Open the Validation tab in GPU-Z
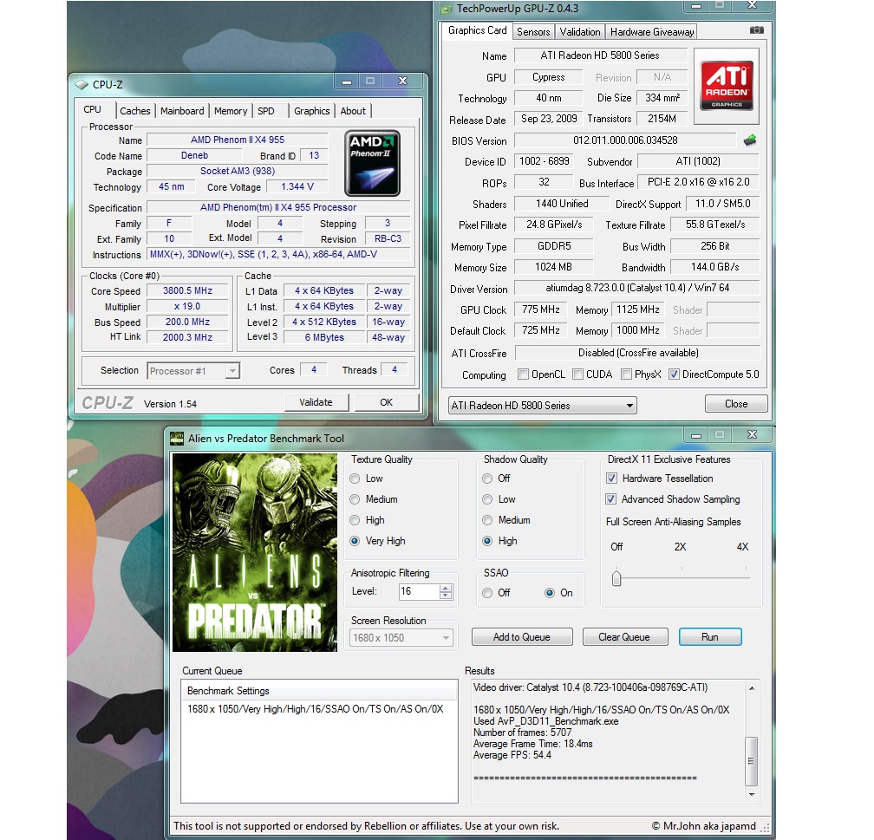Screen dimensions: 874x840 (580, 32)
